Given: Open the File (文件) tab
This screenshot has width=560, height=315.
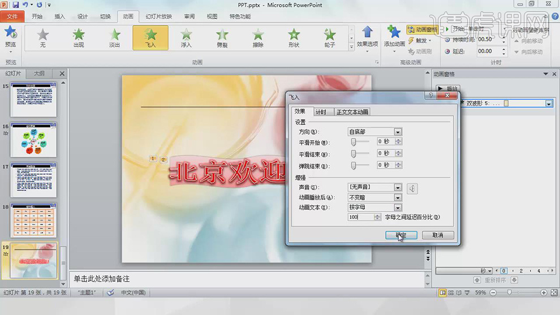Looking at the screenshot, I should click(12, 16).
